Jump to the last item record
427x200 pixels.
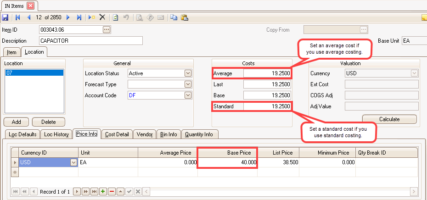click(x=79, y=17)
